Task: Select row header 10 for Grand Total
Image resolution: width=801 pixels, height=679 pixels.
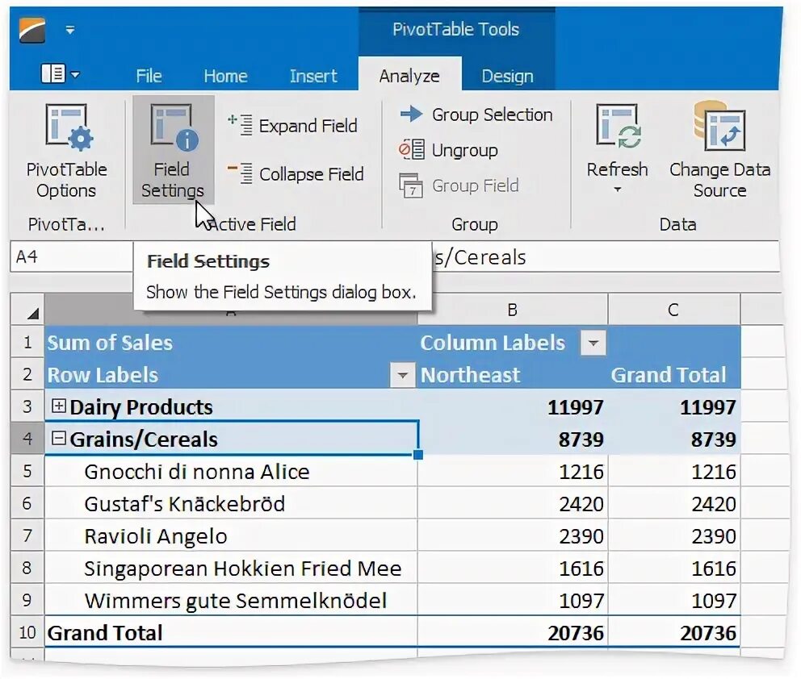Action: [x=27, y=633]
